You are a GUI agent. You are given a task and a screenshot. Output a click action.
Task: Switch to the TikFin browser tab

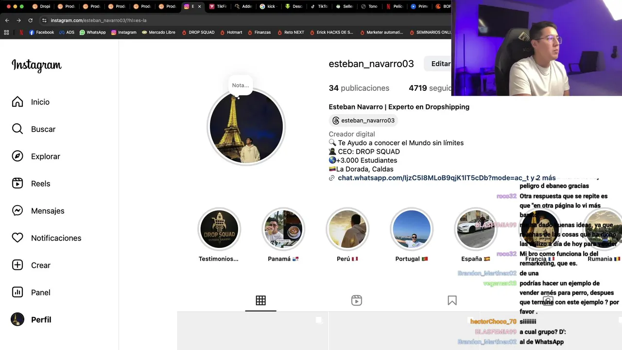pos(218,6)
